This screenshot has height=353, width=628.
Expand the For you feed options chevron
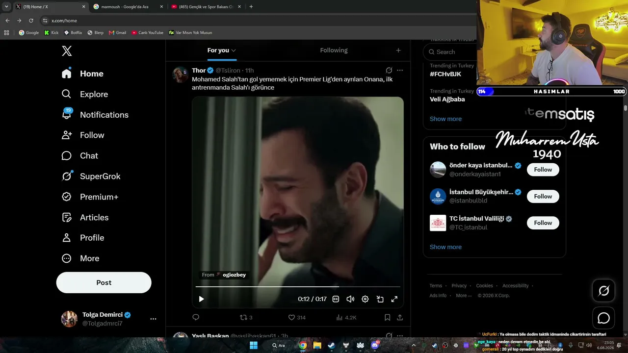(234, 50)
